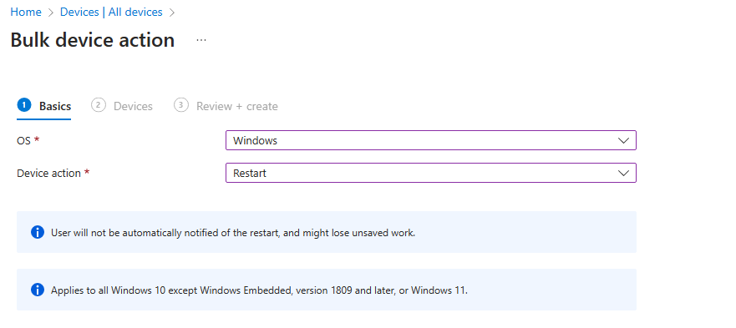
Task: Click the info icon on the restart warning
Action: point(38,232)
